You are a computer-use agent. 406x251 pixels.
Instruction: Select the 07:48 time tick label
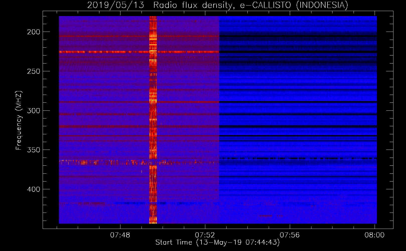pyautogui.click(x=120, y=235)
